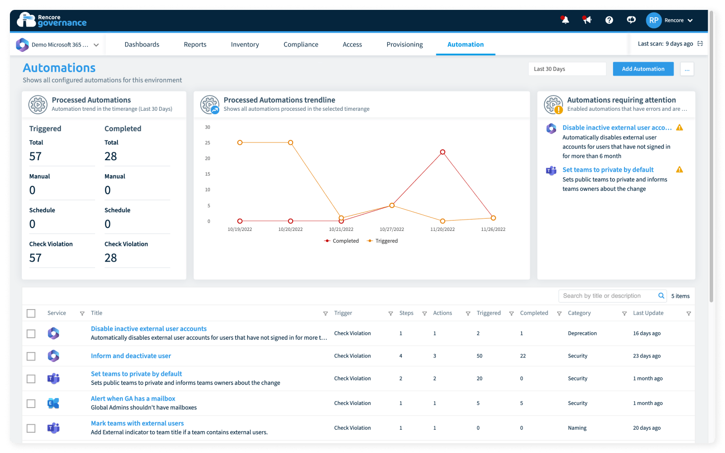Open Alert when GA has a mailbox link
The width and height of the screenshot is (725, 453).
[133, 399]
